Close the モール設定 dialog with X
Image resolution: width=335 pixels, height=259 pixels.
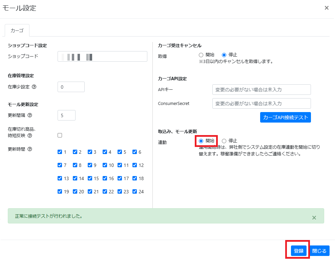(327, 8)
